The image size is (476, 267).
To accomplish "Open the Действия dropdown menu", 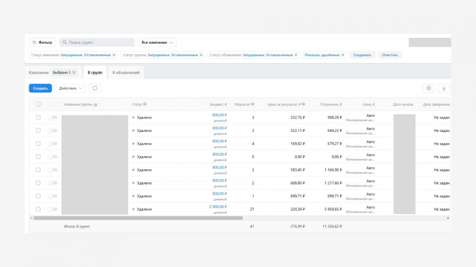I will coord(71,88).
